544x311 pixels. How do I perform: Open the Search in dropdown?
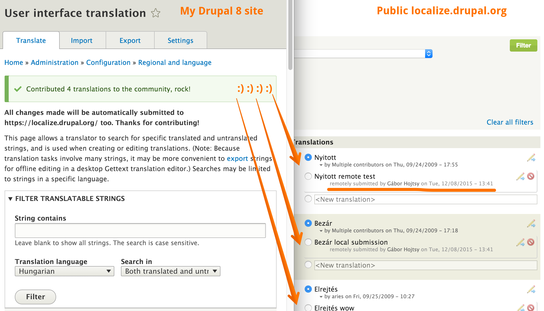tap(171, 271)
